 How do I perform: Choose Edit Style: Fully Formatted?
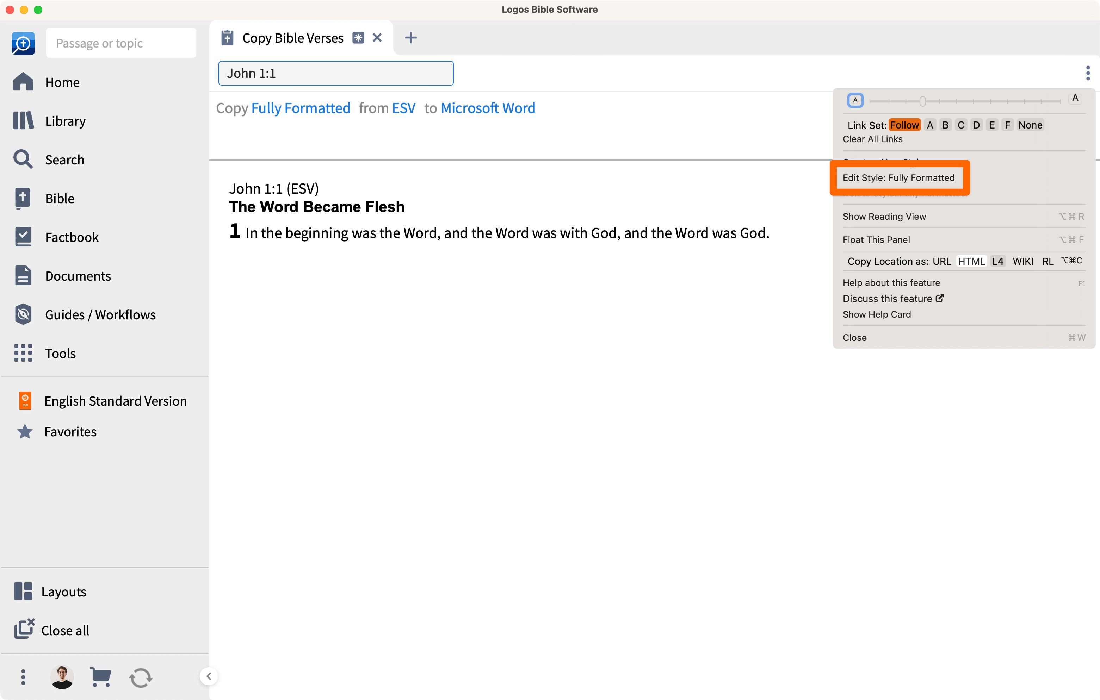click(898, 177)
